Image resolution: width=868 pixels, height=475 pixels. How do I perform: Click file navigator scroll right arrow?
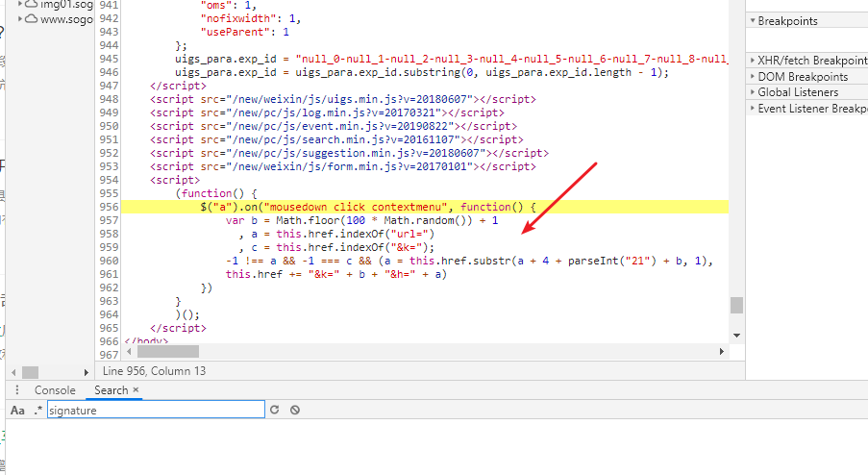click(86, 372)
